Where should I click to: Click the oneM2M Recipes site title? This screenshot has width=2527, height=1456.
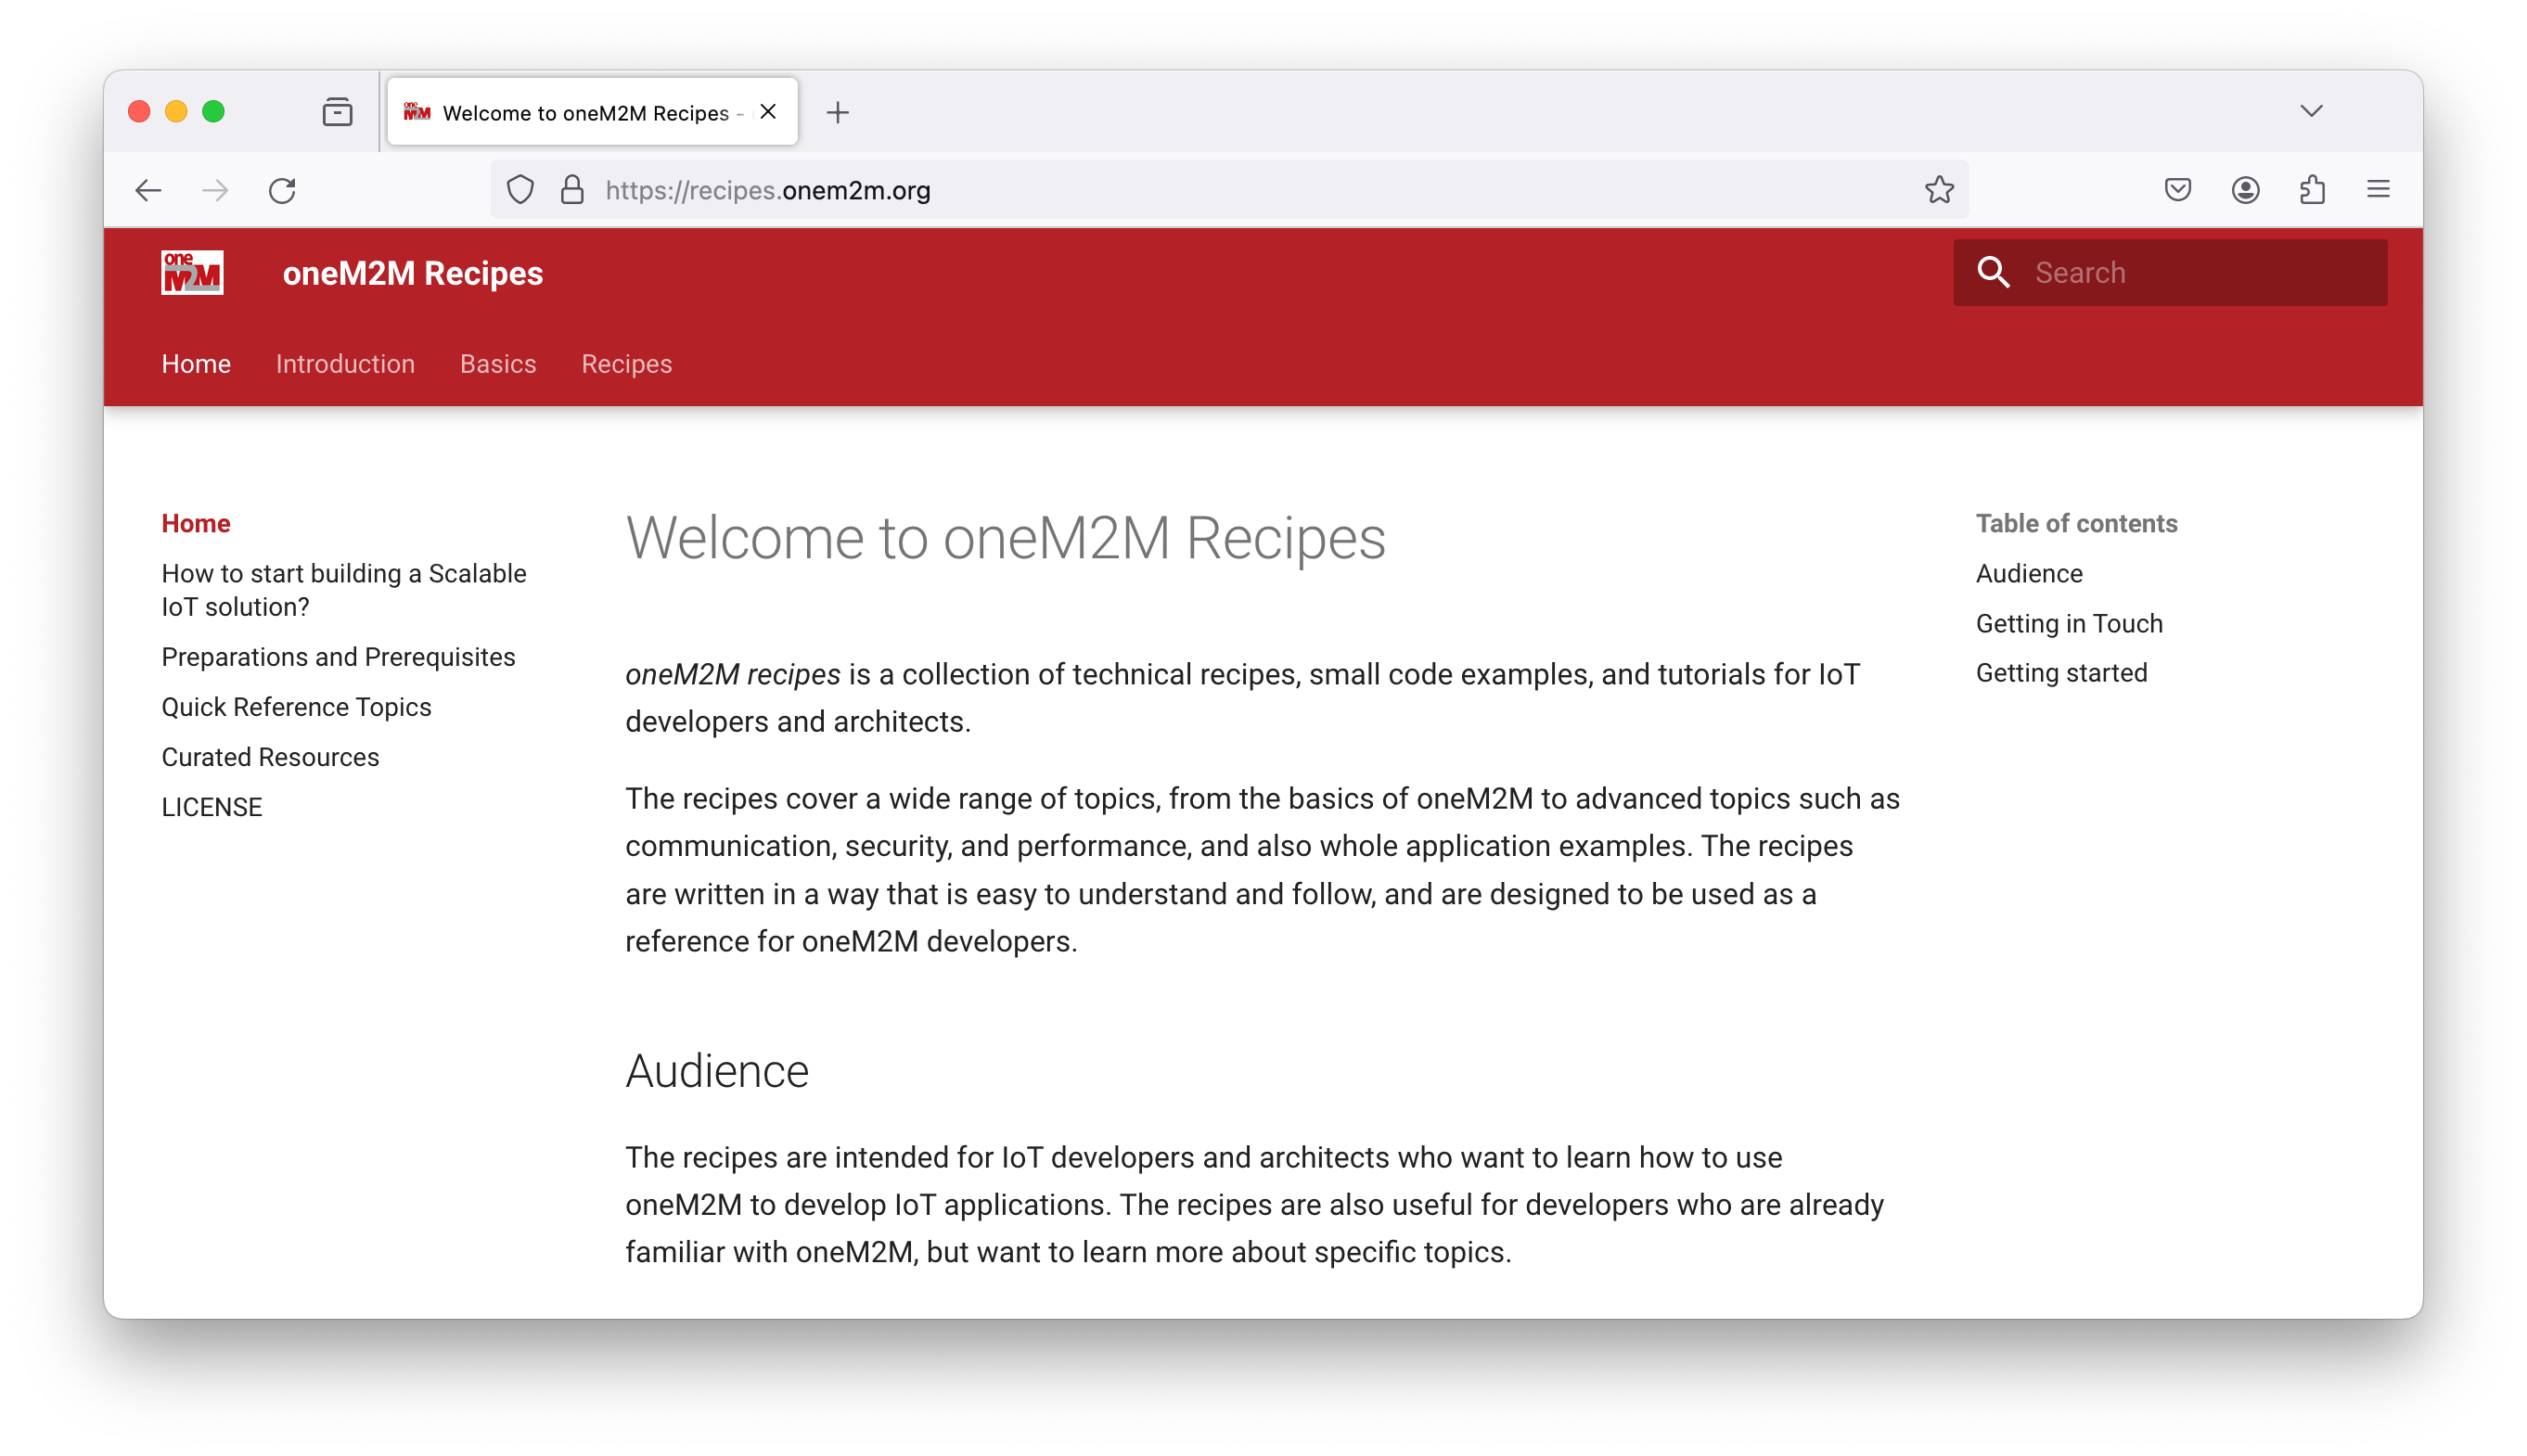click(x=413, y=273)
